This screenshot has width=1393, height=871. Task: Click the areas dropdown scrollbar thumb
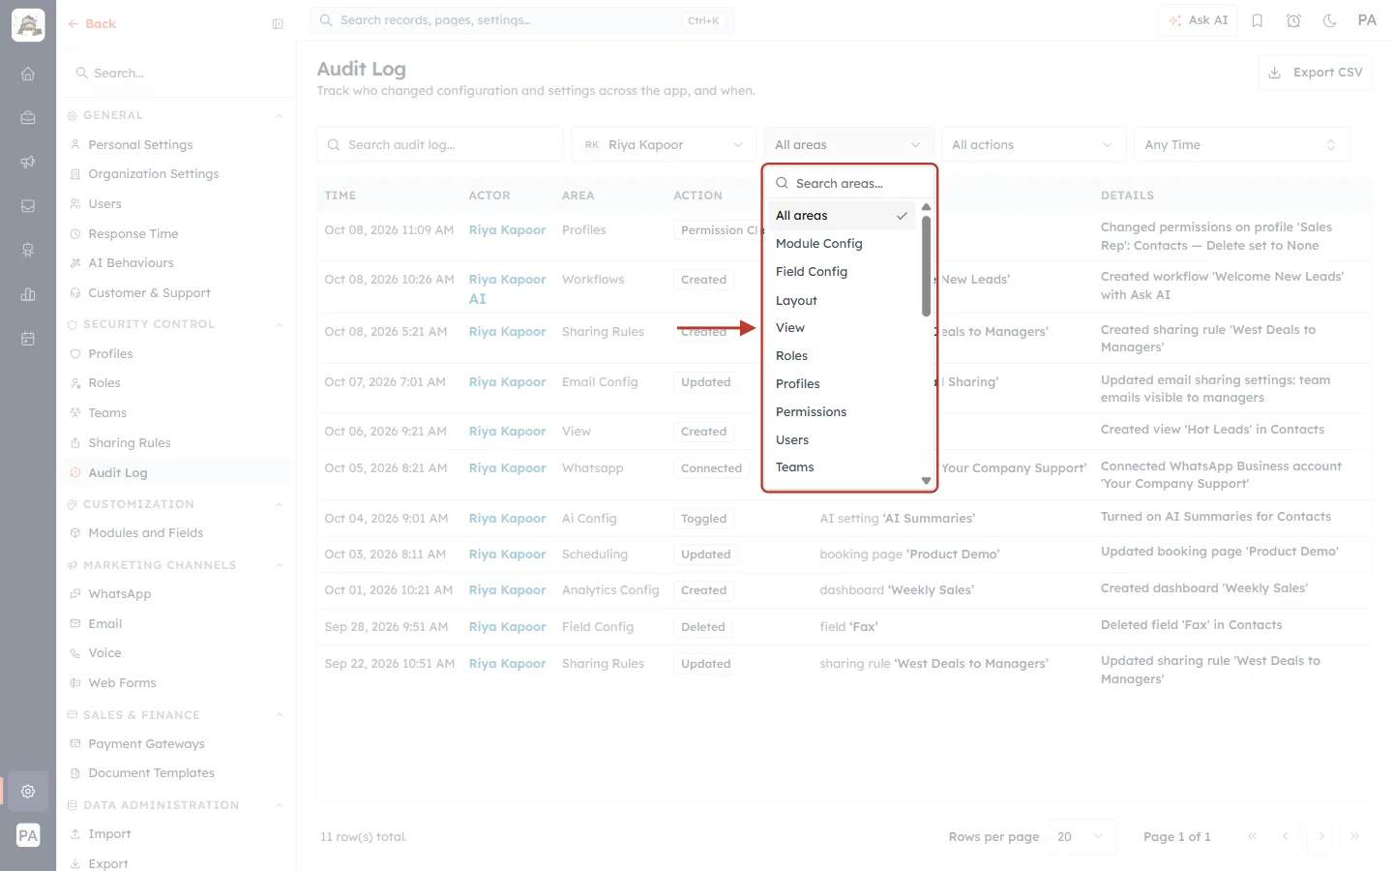click(x=926, y=266)
